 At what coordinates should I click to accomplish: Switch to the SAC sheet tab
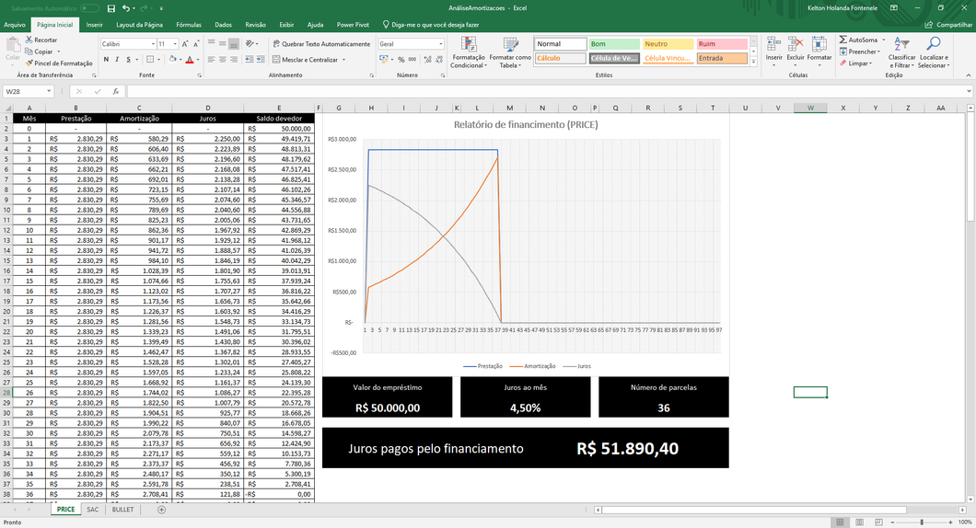93,510
